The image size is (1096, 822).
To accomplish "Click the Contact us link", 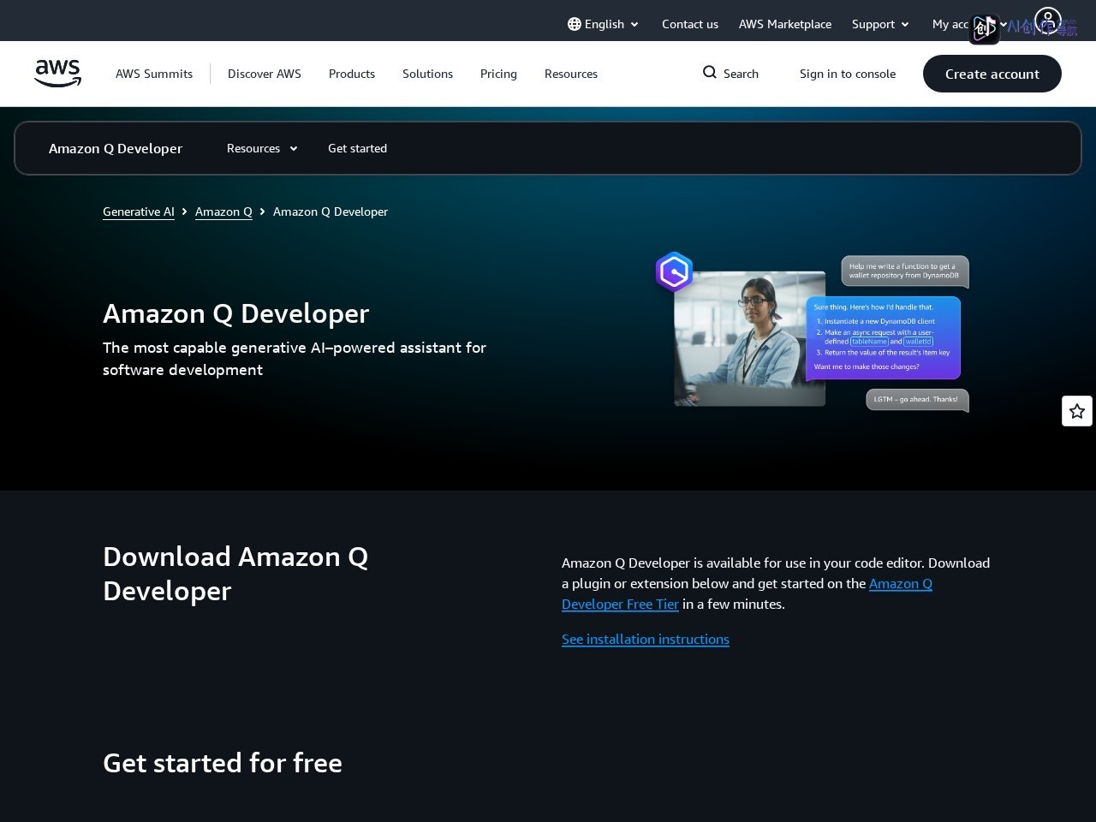I will tap(690, 24).
